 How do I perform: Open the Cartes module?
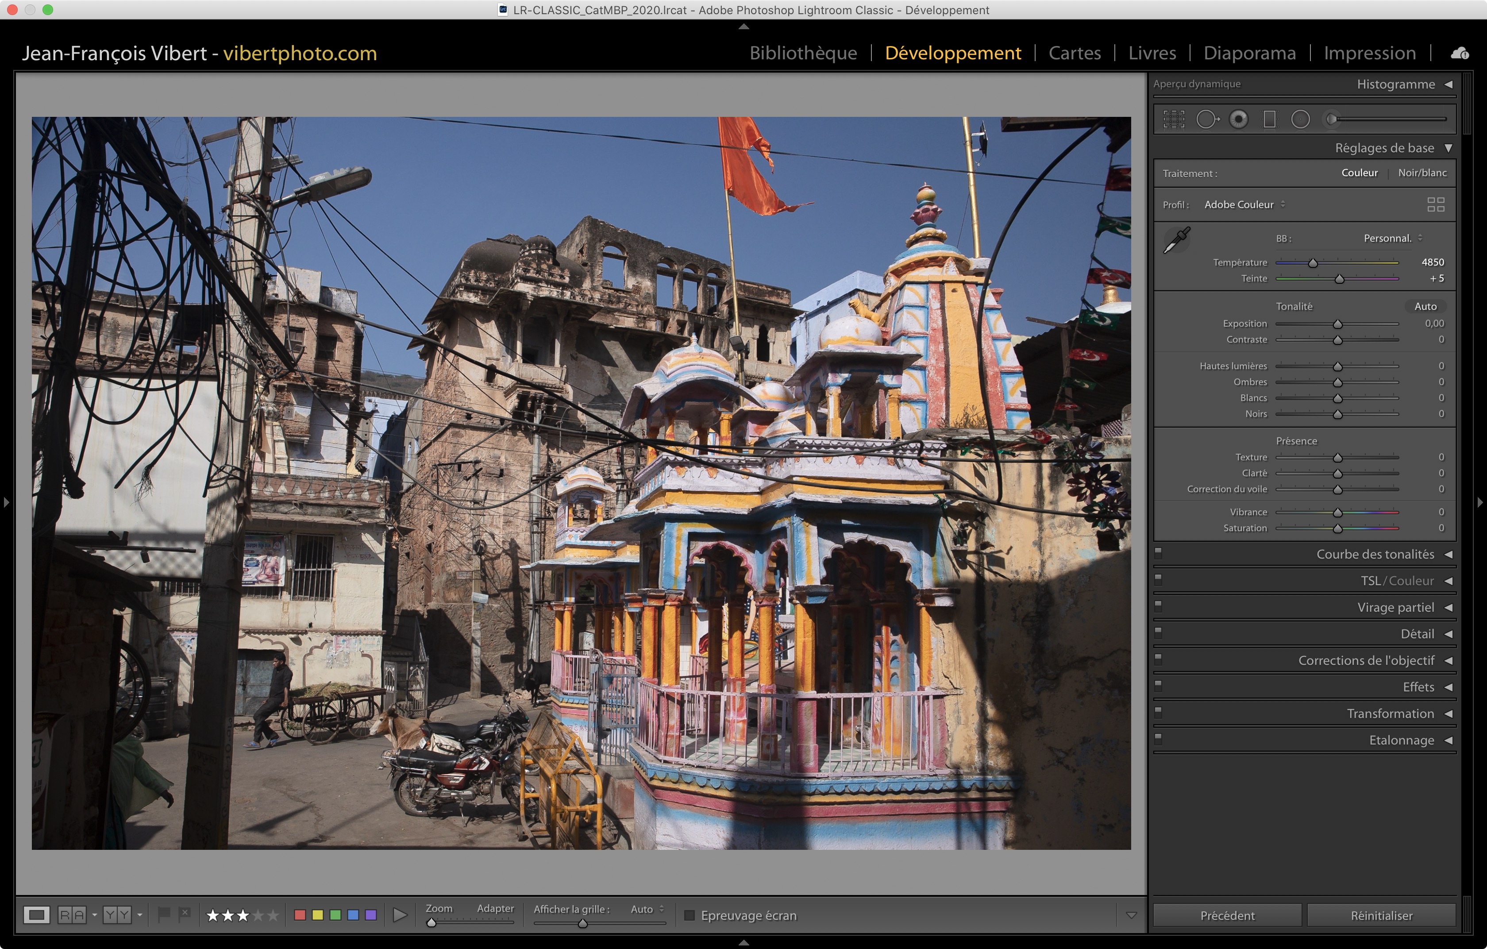1075,53
